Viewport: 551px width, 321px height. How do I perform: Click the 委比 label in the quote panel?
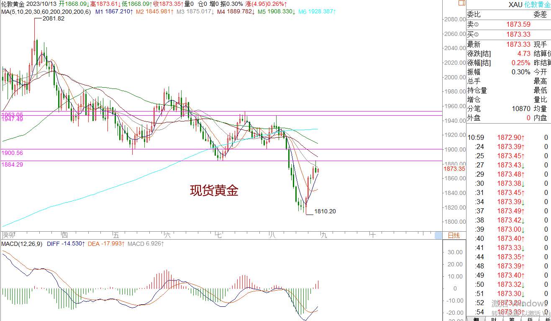tap(474, 15)
